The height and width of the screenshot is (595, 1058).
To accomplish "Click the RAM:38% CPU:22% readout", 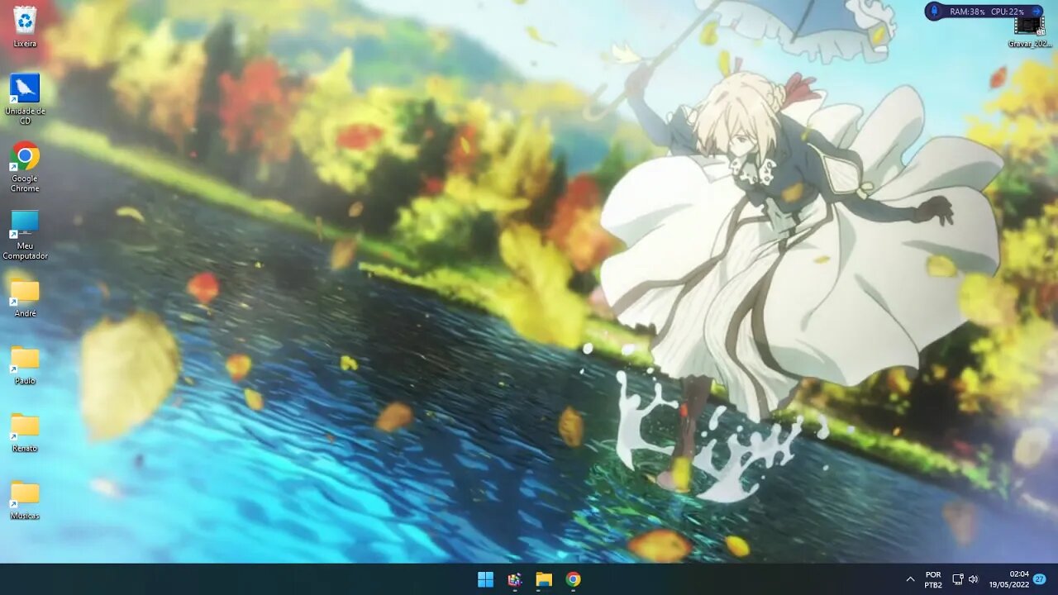I will (986, 12).
